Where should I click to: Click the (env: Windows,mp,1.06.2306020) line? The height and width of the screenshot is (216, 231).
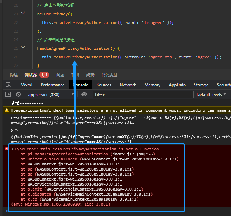tap(61, 204)
